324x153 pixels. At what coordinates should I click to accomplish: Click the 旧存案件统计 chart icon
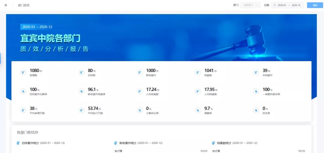18,143
